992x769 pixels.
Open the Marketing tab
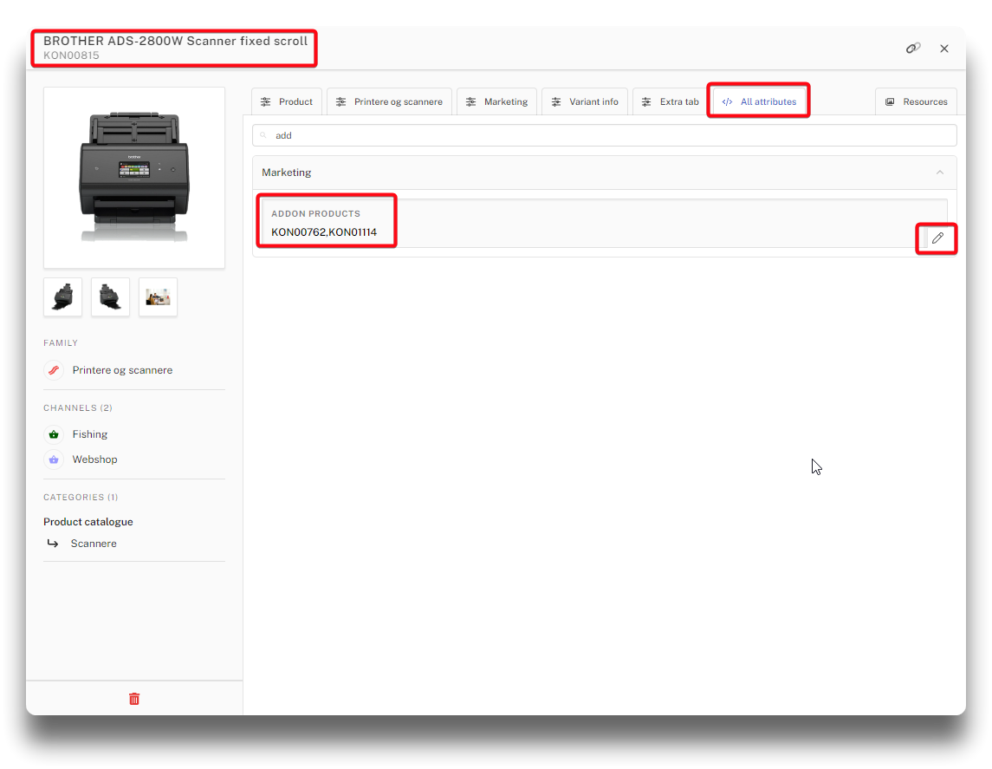tap(496, 101)
